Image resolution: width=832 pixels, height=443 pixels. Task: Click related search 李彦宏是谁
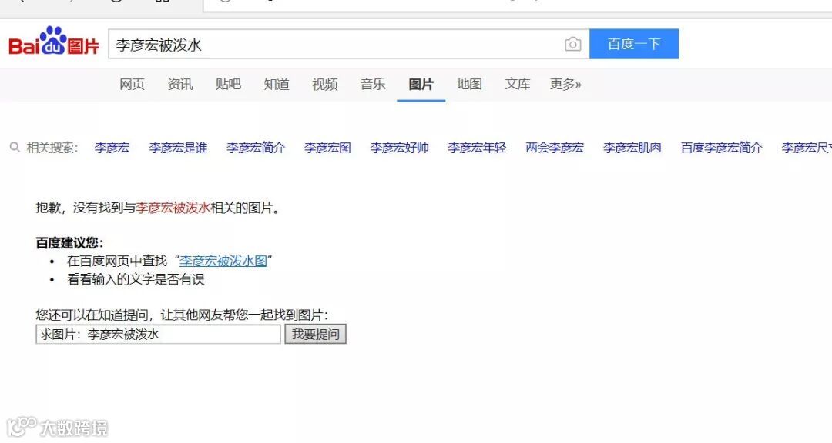(178, 148)
